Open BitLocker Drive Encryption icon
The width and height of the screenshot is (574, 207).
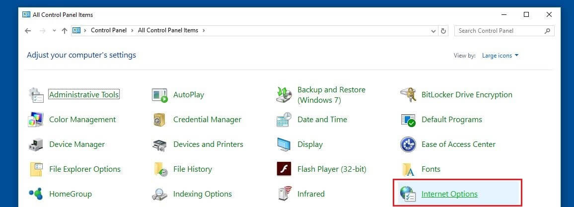point(408,95)
